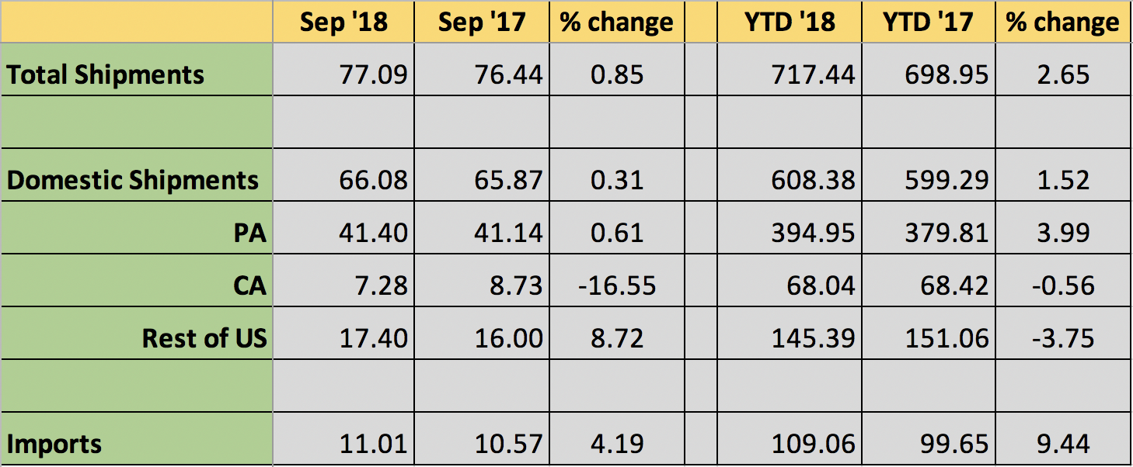Click the Total Shipments Sep '18 value 77.09
The width and height of the screenshot is (1133, 467).
click(374, 75)
